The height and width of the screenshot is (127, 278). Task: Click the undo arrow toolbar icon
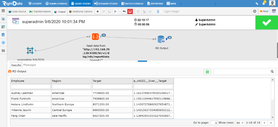click(x=124, y=12)
